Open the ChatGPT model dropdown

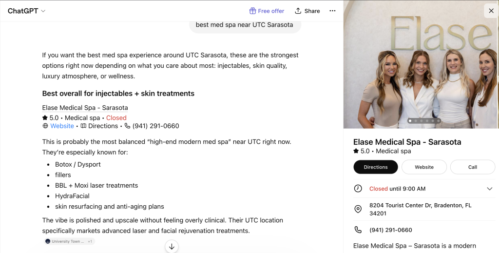27,11
